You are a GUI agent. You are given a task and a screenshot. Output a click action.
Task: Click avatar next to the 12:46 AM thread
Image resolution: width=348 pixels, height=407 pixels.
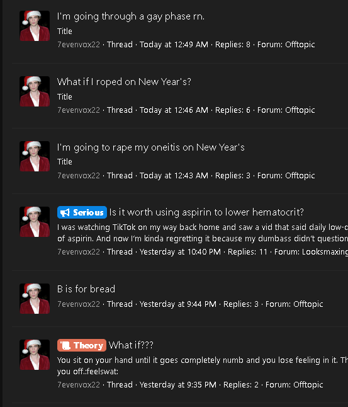35,91
